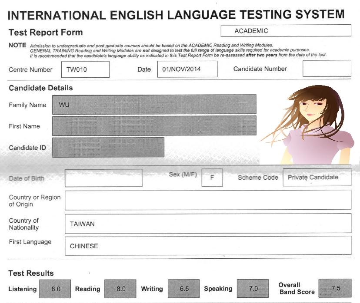Viewport: 360px width, 303px height.
Task: Click the Scheme Code field Private Candidate
Action: pyautogui.click(x=317, y=177)
